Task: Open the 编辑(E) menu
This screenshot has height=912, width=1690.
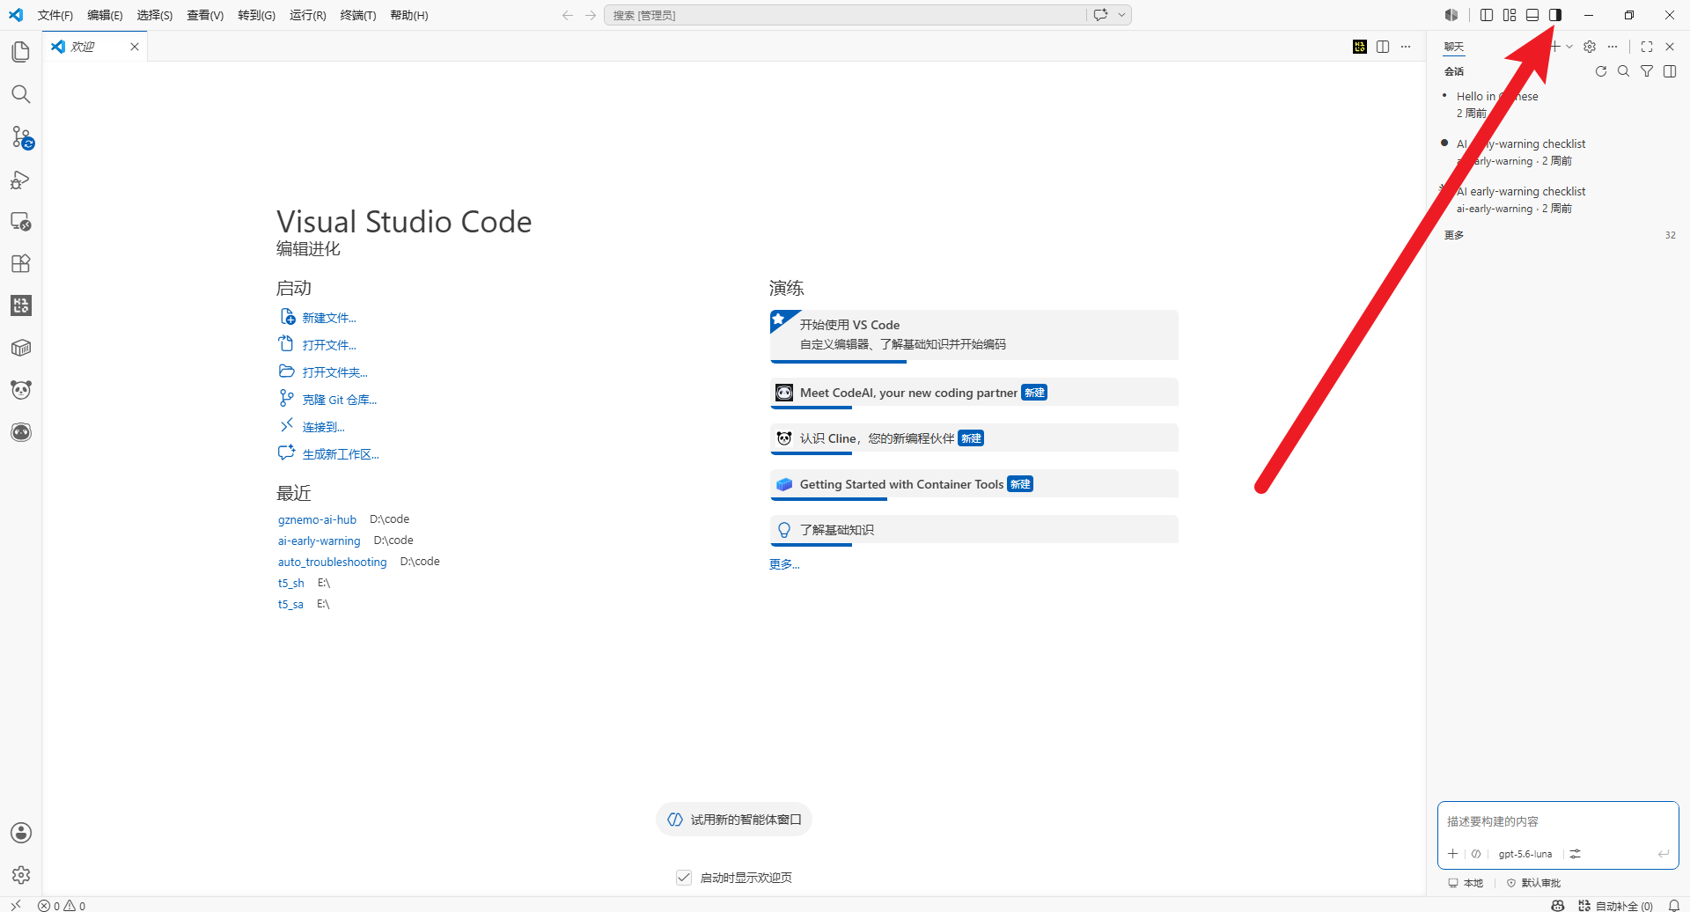Action: click(x=105, y=15)
